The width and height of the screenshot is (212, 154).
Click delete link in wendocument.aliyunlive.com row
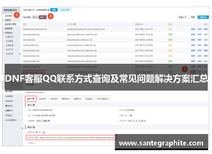click(x=206, y=29)
